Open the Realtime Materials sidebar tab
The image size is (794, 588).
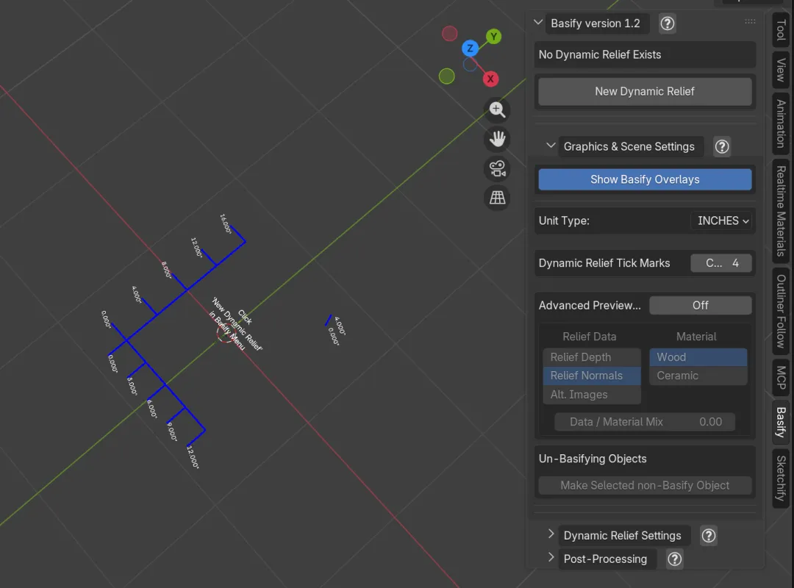tap(781, 212)
